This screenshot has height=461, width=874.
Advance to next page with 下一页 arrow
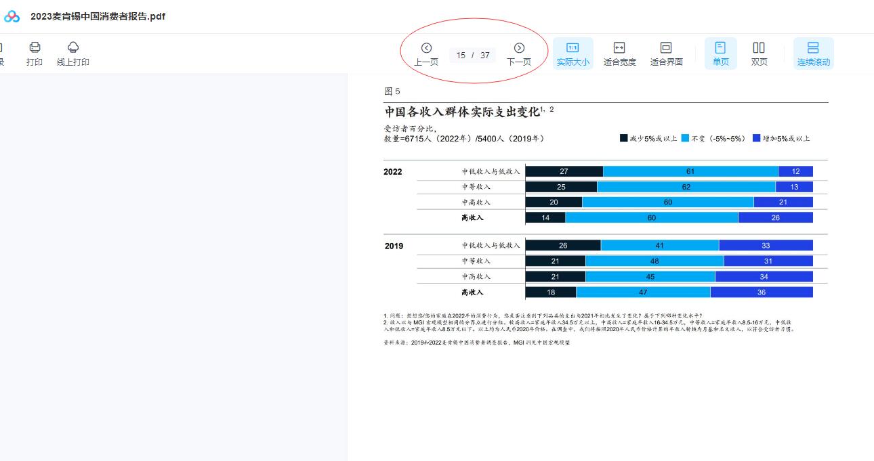[x=519, y=48]
